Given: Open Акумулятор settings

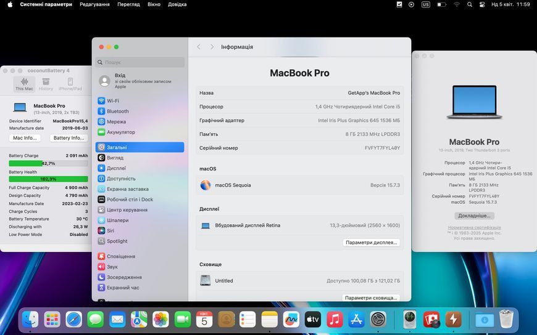Looking at the screenshot, I should [x=139, y=132].
